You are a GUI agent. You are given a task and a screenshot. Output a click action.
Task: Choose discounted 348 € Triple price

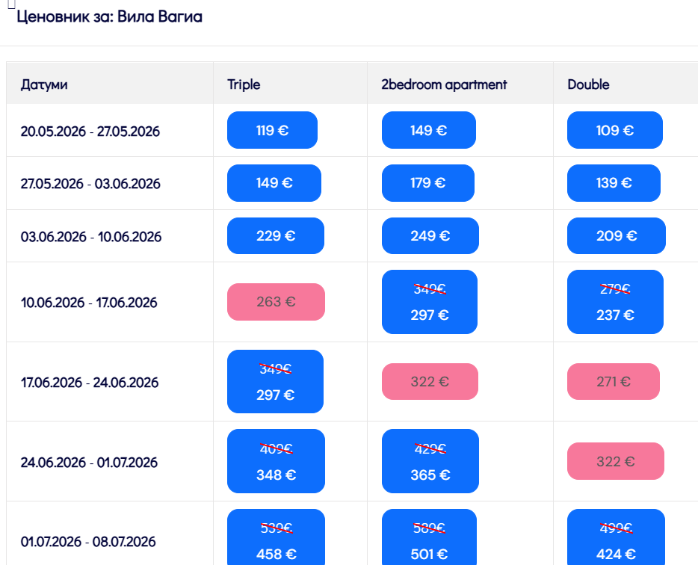(x=276, y=461)
